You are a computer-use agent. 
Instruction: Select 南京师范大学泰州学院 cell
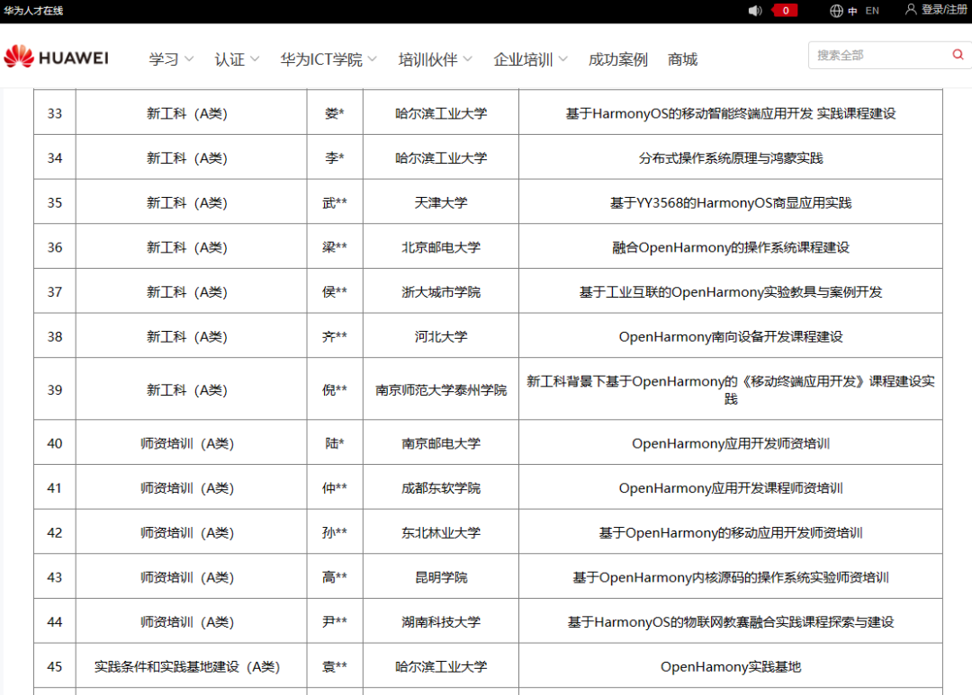(x=441, y=389)
